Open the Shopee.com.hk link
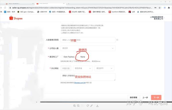172x110 pixels. tap(80, 83)
